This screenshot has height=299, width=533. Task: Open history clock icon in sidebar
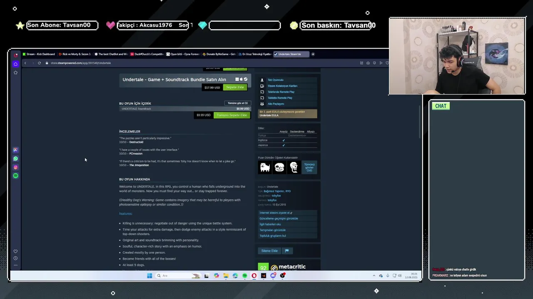[x=15, y=258]
